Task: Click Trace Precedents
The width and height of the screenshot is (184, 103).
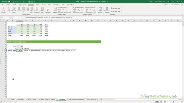Action: point(78,7)
